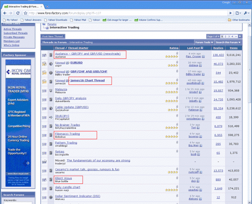Click the post icon on Cable Update row
The width and height of the screenshot is (252, 204).
pos(51,108)
